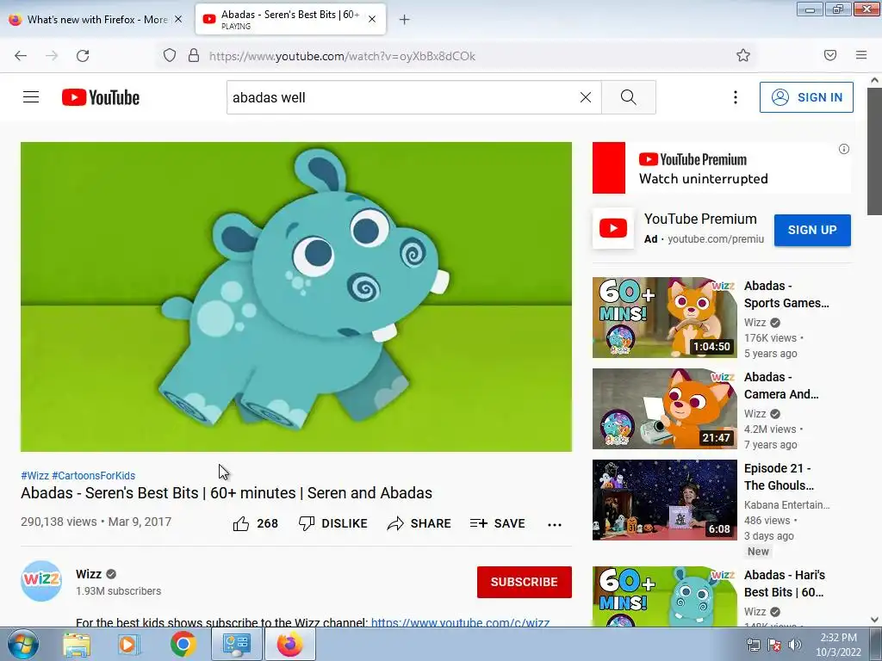Image resolution: width=882 pixels, height=661 pixels.
Task: Click SIGN UP for YouTube Premium
Action: click(x=812, y=230)
